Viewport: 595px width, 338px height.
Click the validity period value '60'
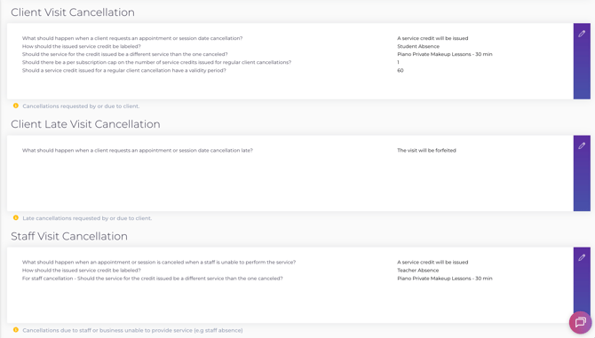click(x=401, y=70)
